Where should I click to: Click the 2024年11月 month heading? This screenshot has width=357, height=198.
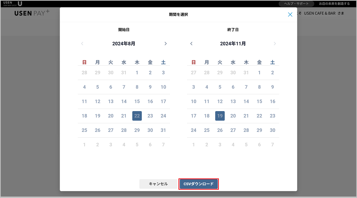tap(233, 44)
